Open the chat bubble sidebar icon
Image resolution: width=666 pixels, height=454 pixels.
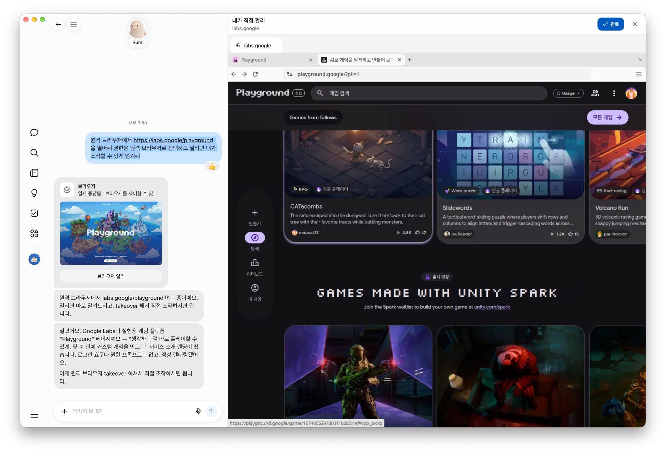click(34, 132)
